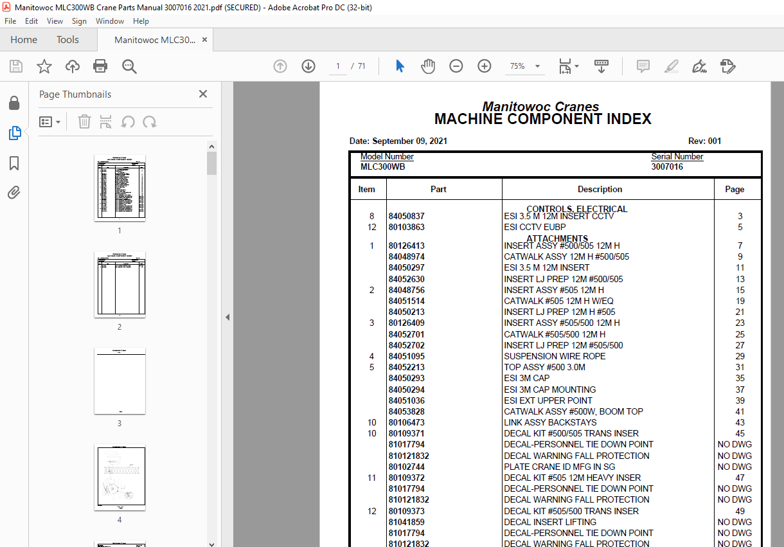This screenshot has height=547, width=784.
Task: Select page 1 thumbnail
Action: 120,188
